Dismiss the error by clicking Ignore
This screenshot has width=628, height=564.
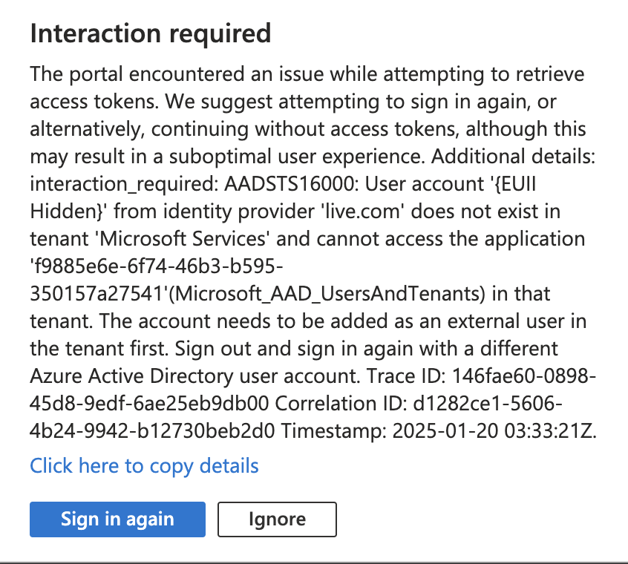tap(276, 519)
